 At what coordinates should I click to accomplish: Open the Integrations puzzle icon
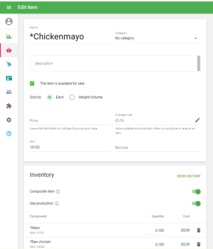[x=9, y=106]
